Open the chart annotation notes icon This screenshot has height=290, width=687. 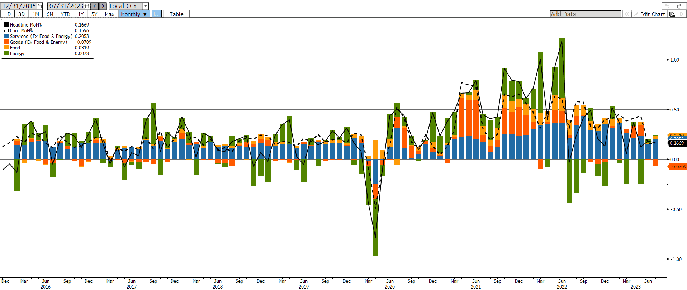pyautogui.click(x=672, y=14)
